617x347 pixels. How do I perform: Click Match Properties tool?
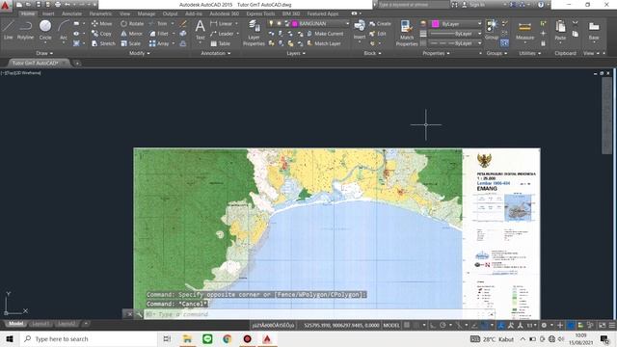[407, 33]
